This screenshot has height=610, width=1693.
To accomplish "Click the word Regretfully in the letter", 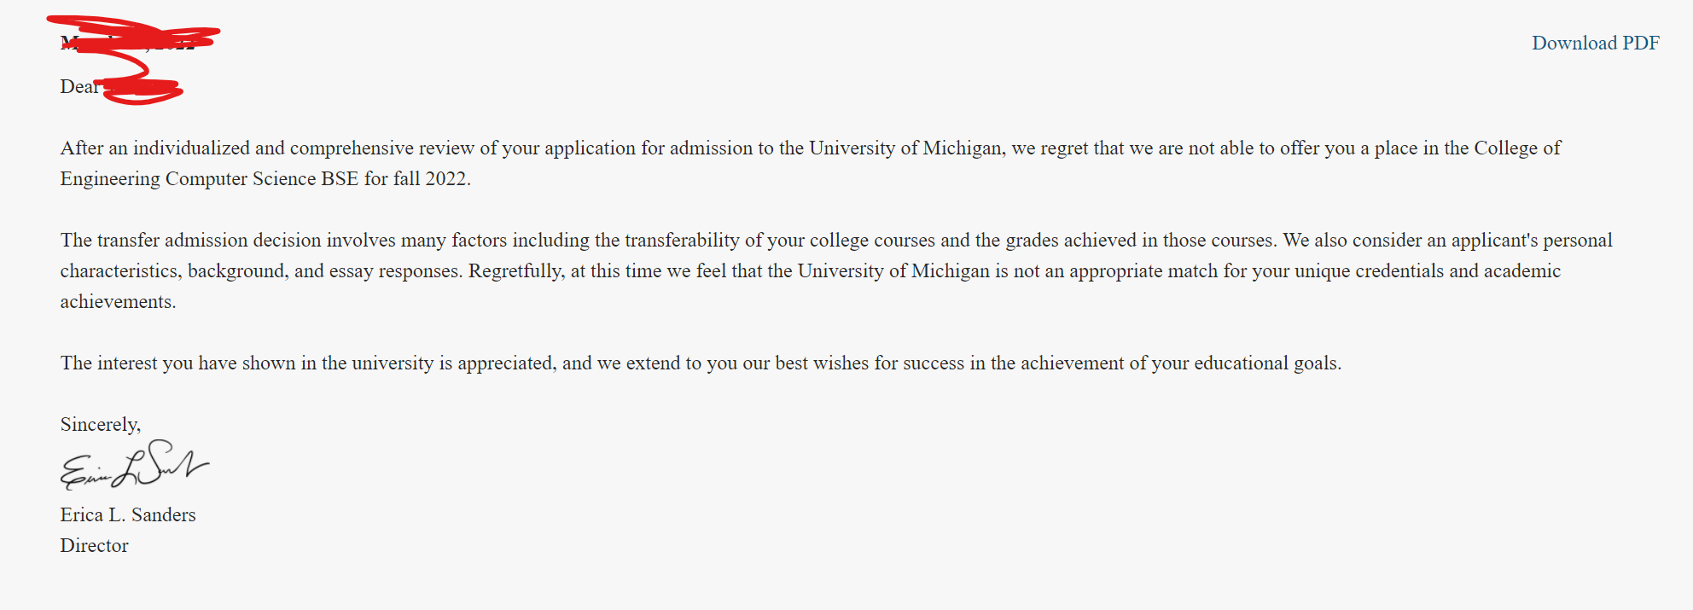I will click(x=515, y=270).
